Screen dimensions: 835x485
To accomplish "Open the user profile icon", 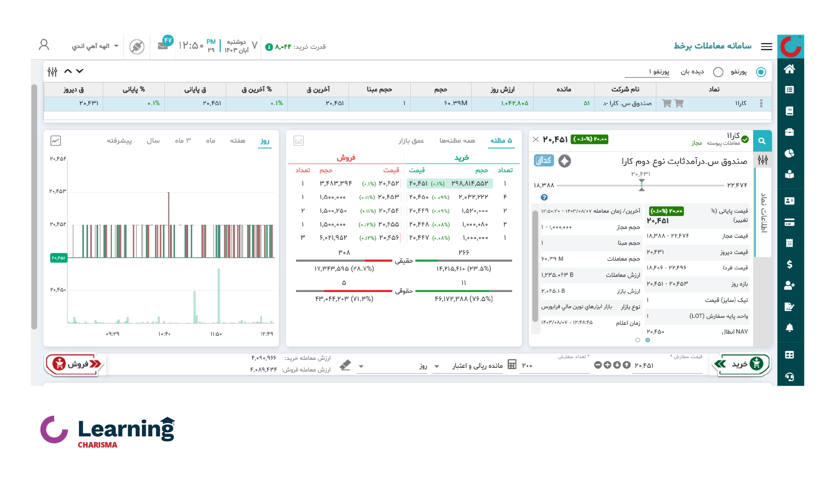I will 44,45.
